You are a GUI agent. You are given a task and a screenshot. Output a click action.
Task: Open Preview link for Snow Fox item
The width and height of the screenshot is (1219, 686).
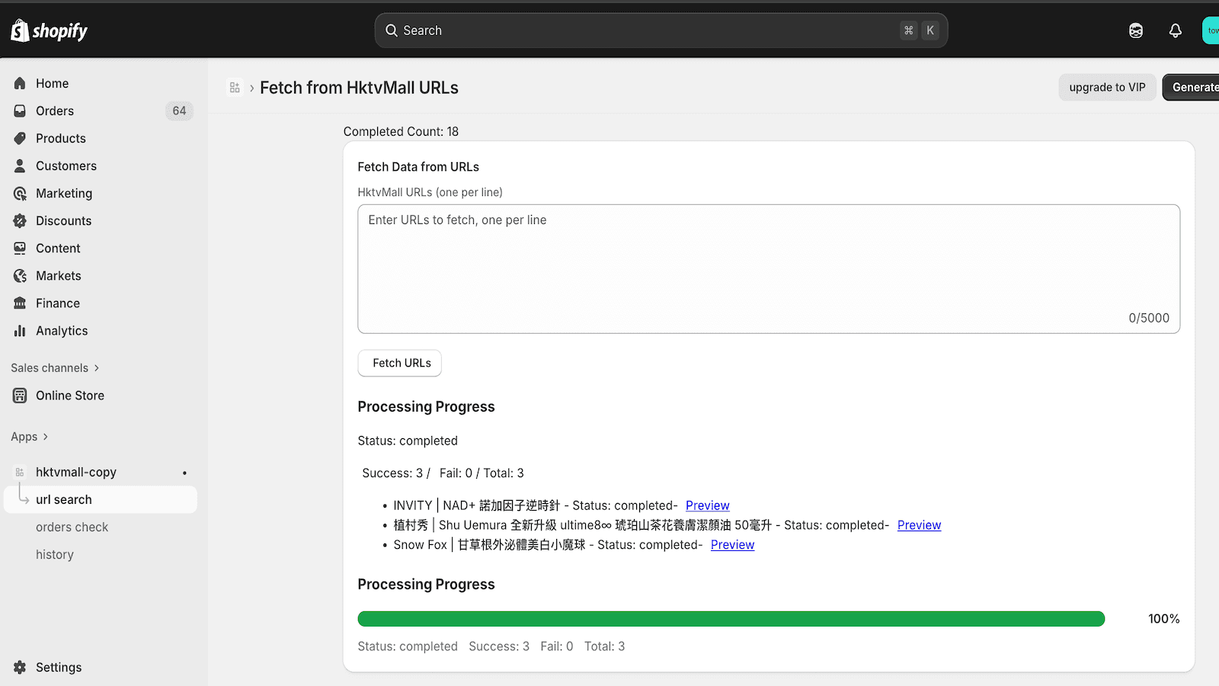click(732, 544)
